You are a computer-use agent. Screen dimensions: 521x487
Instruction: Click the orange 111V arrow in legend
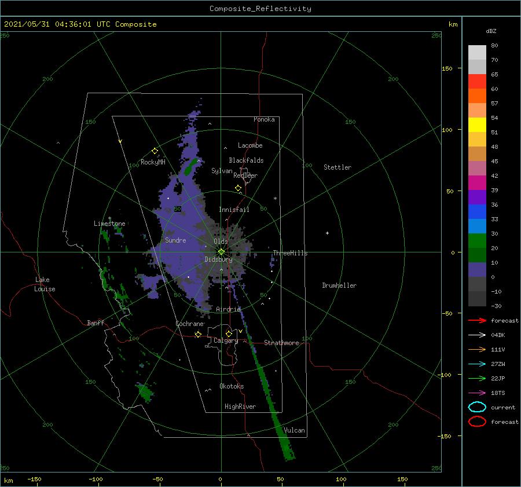477,349
